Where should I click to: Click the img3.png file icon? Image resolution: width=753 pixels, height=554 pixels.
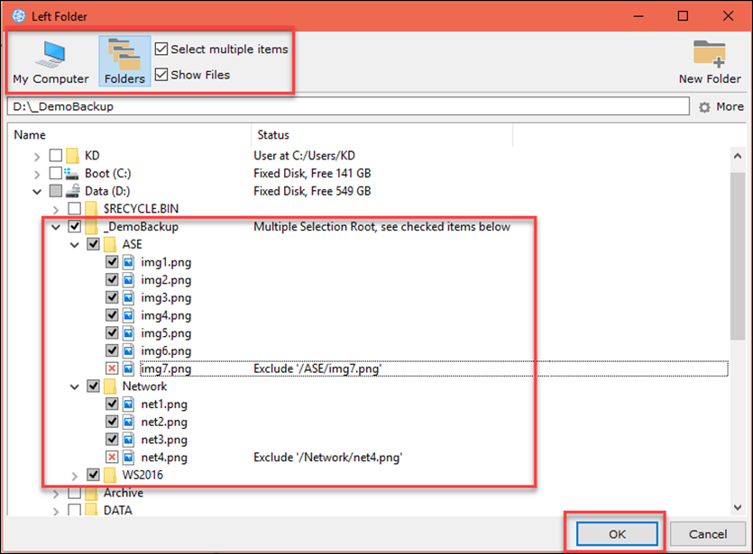coord(128,298)
